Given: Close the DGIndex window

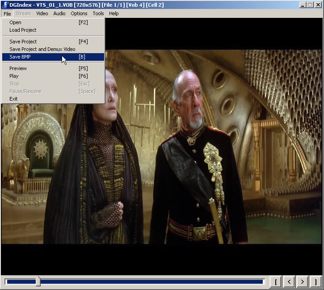Looking at the screenshot, I should (318, 5).
